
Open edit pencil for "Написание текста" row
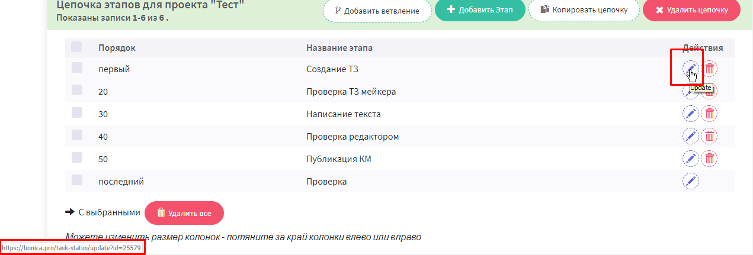coord(690,114)
